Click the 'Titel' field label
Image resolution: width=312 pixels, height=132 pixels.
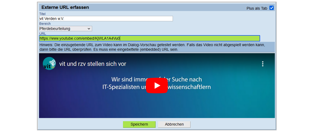42,14
